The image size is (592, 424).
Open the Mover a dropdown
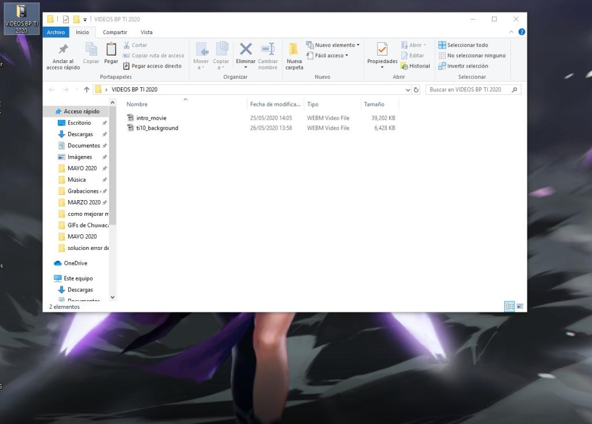(x=201, y=56)
